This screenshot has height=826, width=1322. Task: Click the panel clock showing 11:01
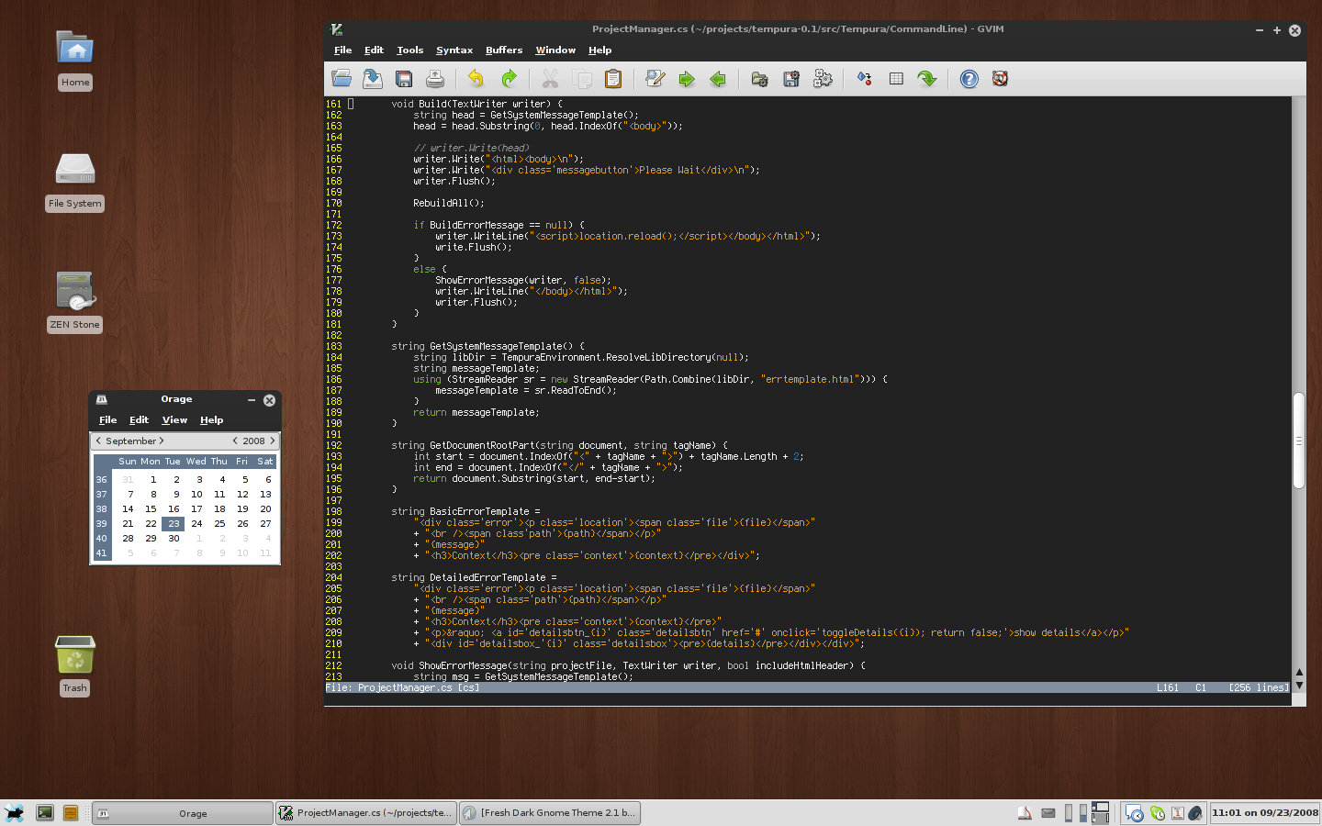tap(1265, 813)
